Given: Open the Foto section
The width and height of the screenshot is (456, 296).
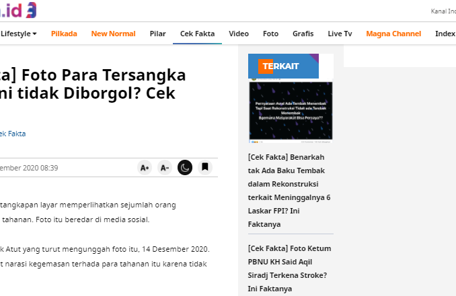Looking at the screenshot, I should point(271,34).
